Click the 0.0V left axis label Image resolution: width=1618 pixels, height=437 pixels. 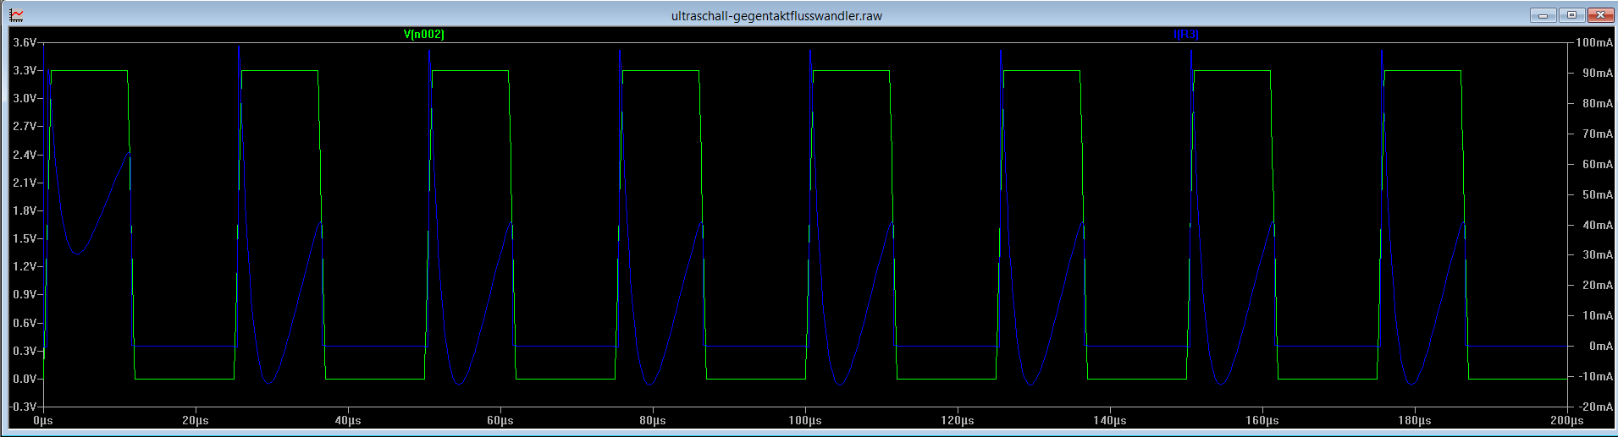25,379
